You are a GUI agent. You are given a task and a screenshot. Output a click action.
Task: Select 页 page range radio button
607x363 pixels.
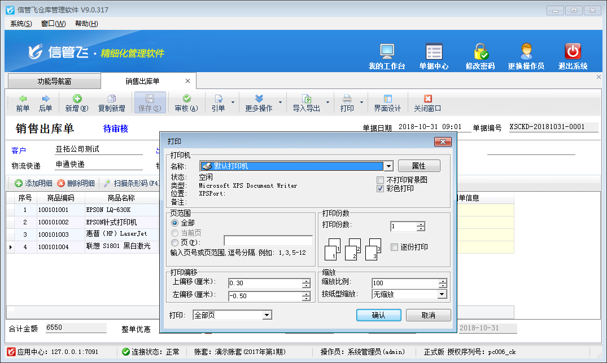(174, 242)
